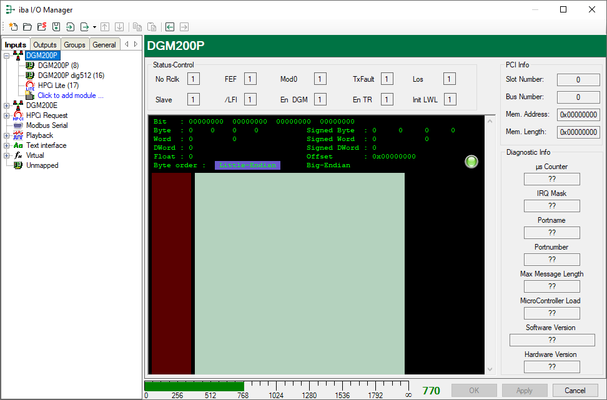Open folder icon with red S
Viewport: 607px width, 400px height.
coord(42,27)
